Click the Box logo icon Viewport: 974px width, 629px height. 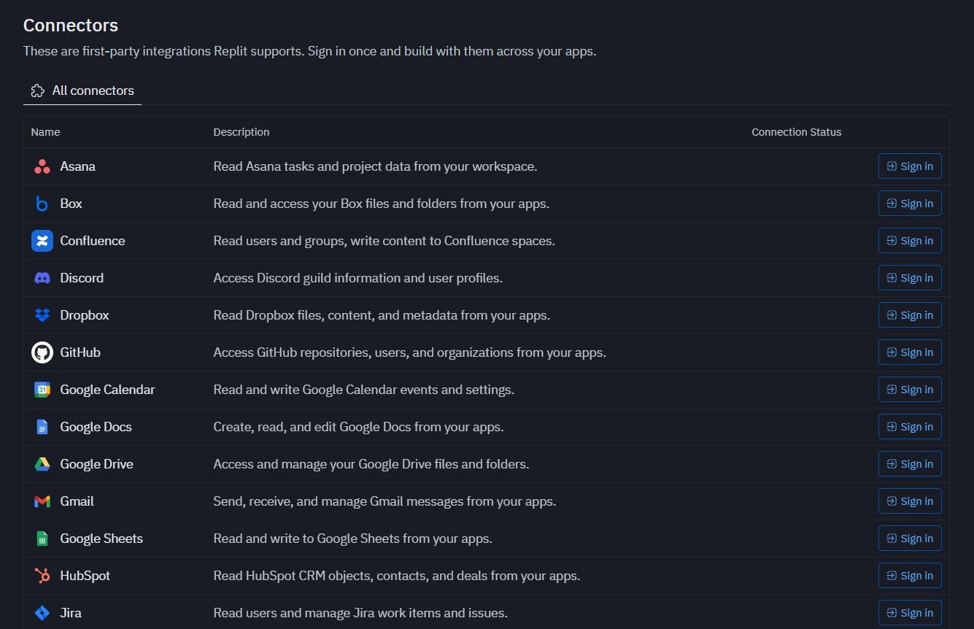point(42,204)
